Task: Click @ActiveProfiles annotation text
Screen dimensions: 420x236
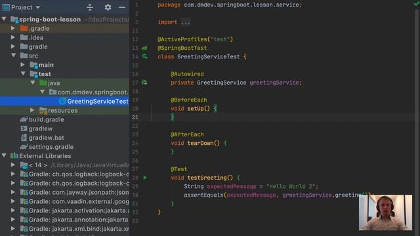Action: [x=182, y=39]
